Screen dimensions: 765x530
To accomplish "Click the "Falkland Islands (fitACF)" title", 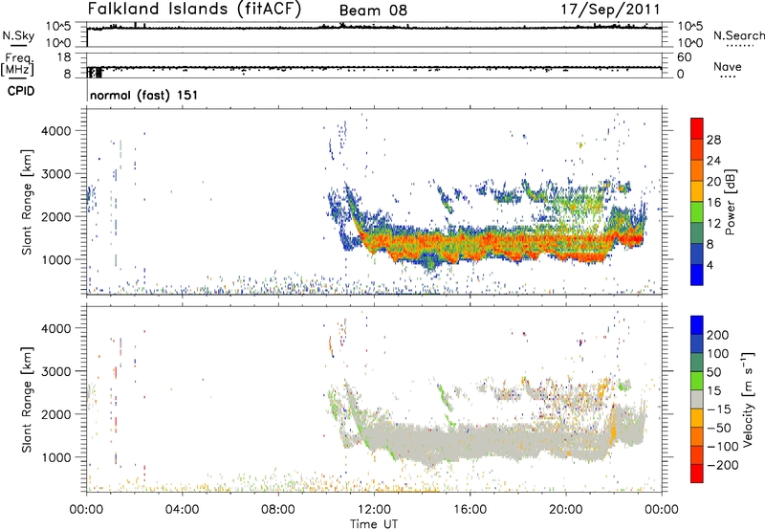I will [194, 10].
